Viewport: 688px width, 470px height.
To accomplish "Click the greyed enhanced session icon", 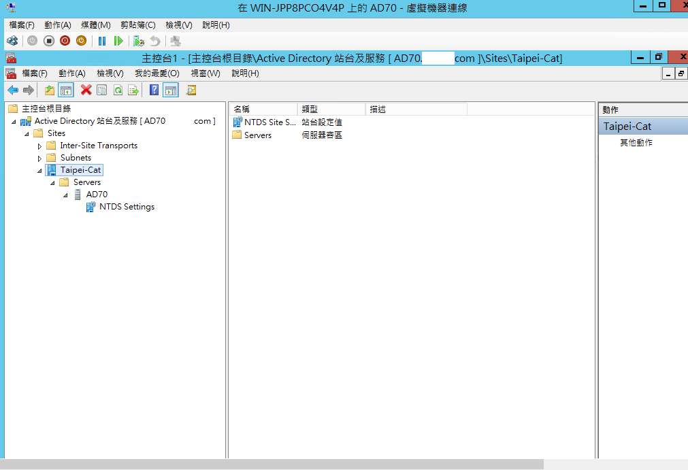I will tap(176, 41).
